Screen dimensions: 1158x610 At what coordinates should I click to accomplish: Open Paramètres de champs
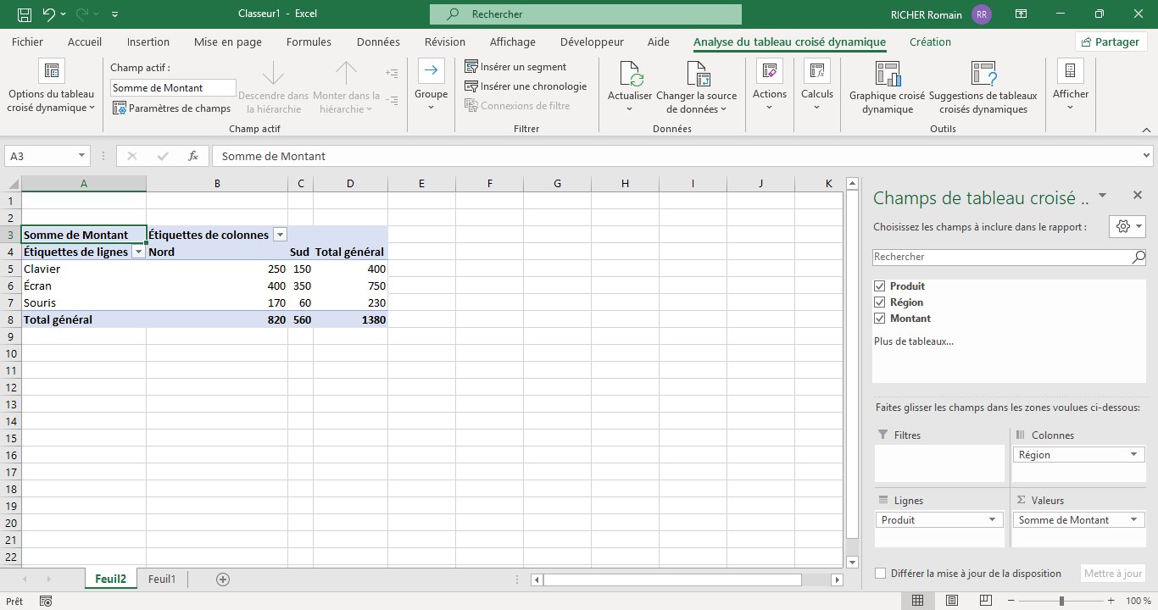click(x=171, y=108)
